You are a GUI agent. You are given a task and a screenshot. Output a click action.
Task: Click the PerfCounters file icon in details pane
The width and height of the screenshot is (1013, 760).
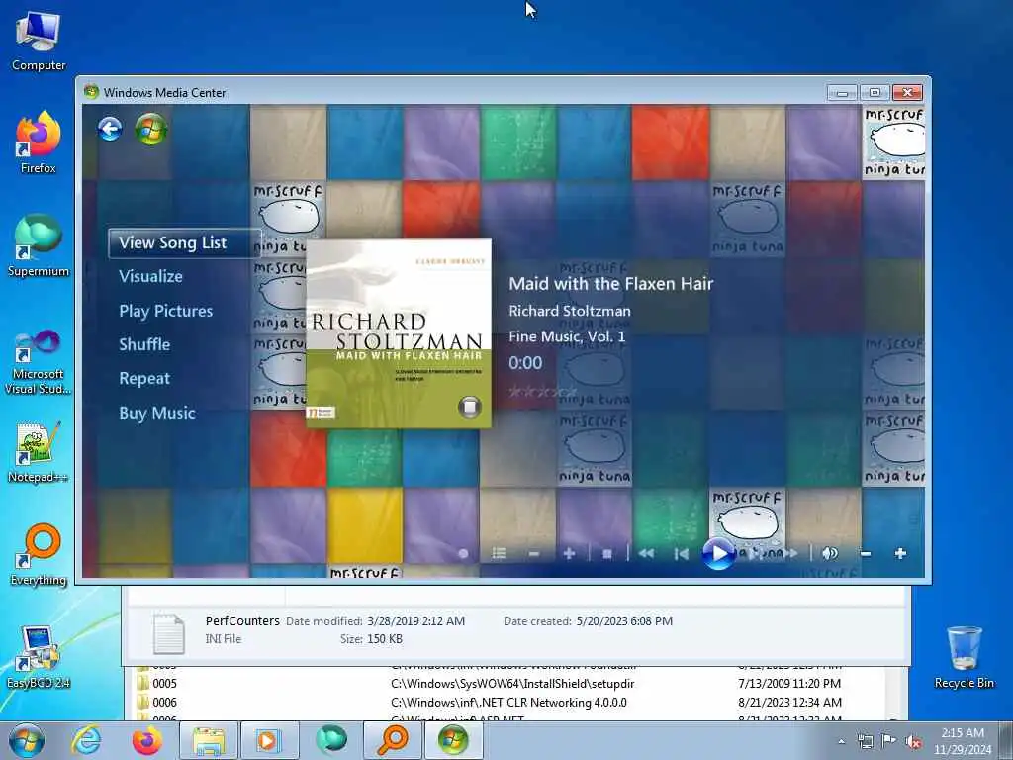pos(169,634)
